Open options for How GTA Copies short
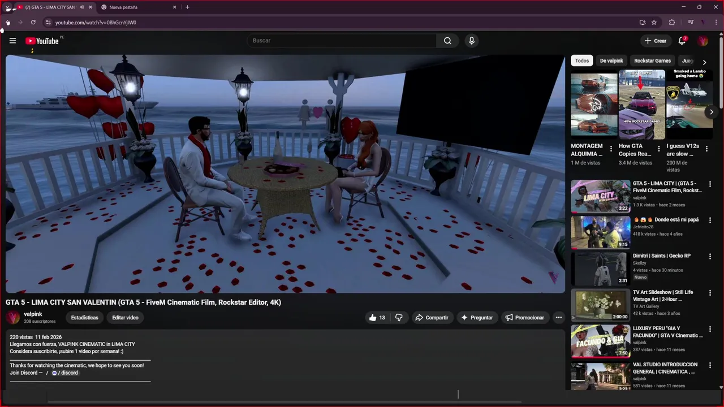 [x=658, y=149]
